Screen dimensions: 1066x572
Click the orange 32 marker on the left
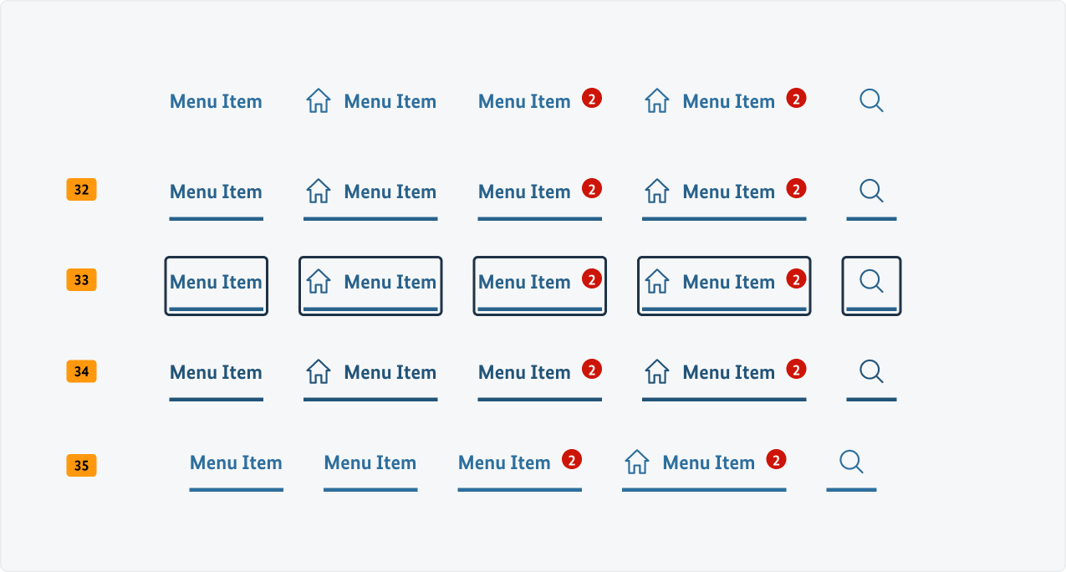(80, 190)
